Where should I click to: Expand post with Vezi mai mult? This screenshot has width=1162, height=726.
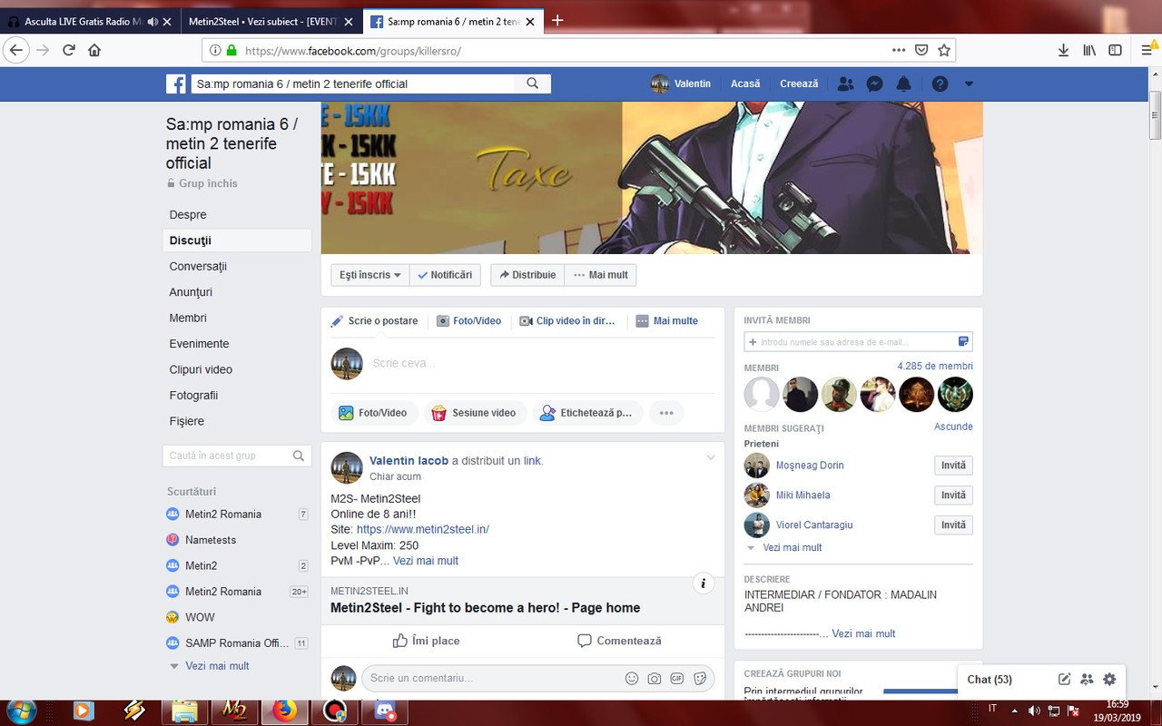coord(426,561)
